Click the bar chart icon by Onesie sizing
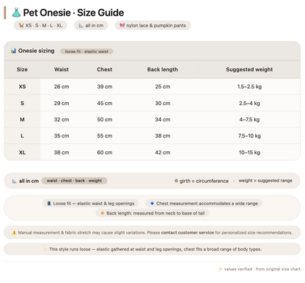Viewport: 305px width, 283px height. [13, 51]
